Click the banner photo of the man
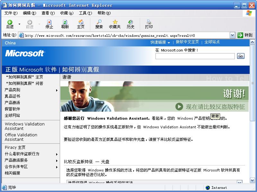The image size is (257, 192). pos(87,97)
